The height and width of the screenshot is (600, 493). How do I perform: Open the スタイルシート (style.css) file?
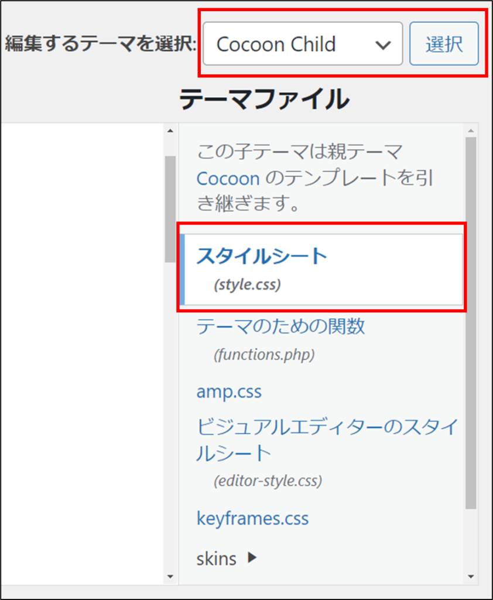pyautogui.click(x=321, y=270)
